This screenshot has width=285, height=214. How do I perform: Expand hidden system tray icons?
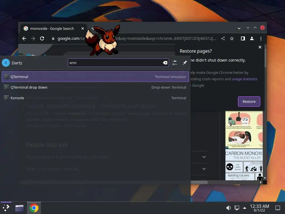click(x=245, y=208)
